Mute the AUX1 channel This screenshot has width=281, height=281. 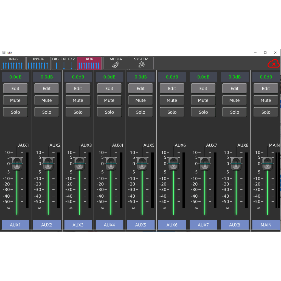click(x=15, y=100)
